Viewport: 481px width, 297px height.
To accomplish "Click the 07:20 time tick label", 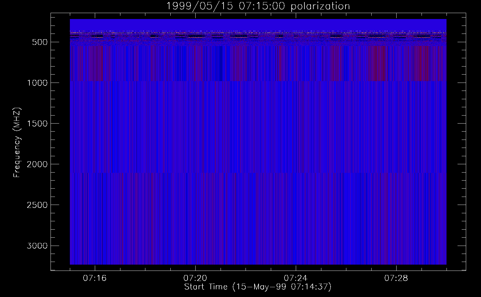I will pos(195,278).
